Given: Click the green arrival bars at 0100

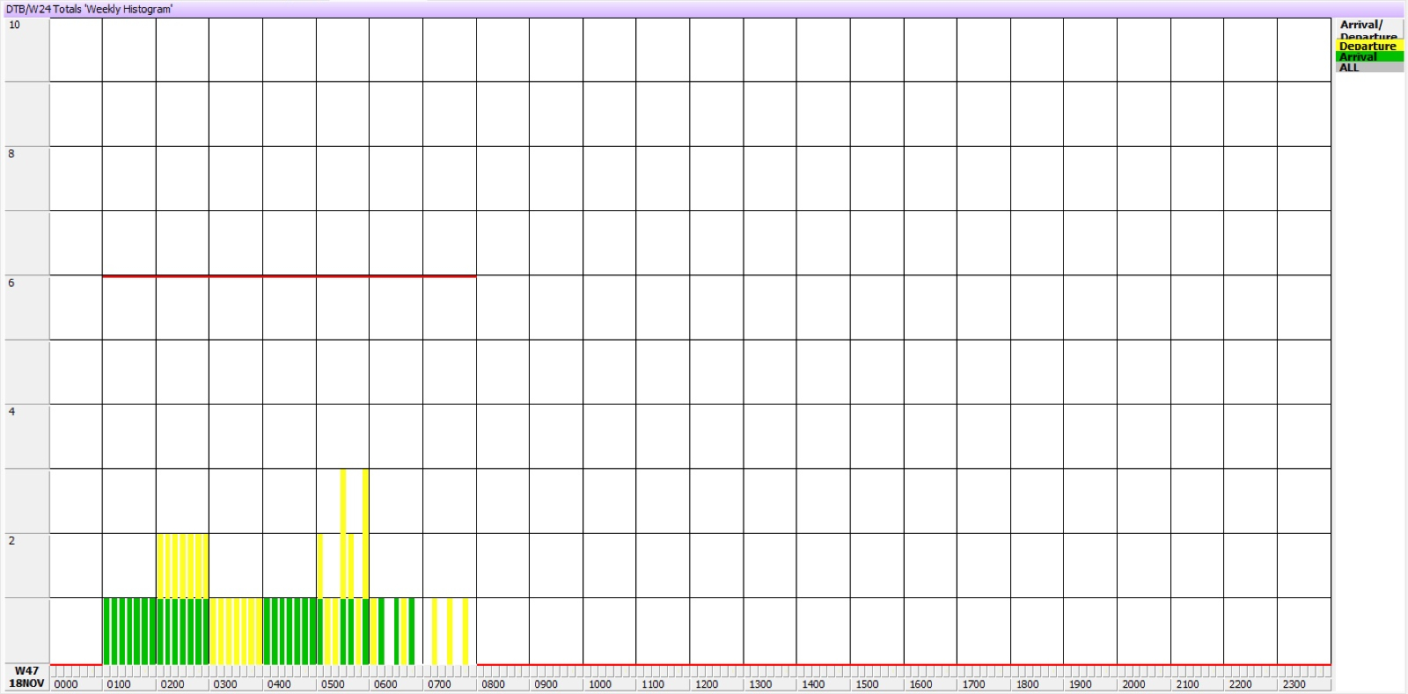Looking at the screenshot, I should 129,631.
